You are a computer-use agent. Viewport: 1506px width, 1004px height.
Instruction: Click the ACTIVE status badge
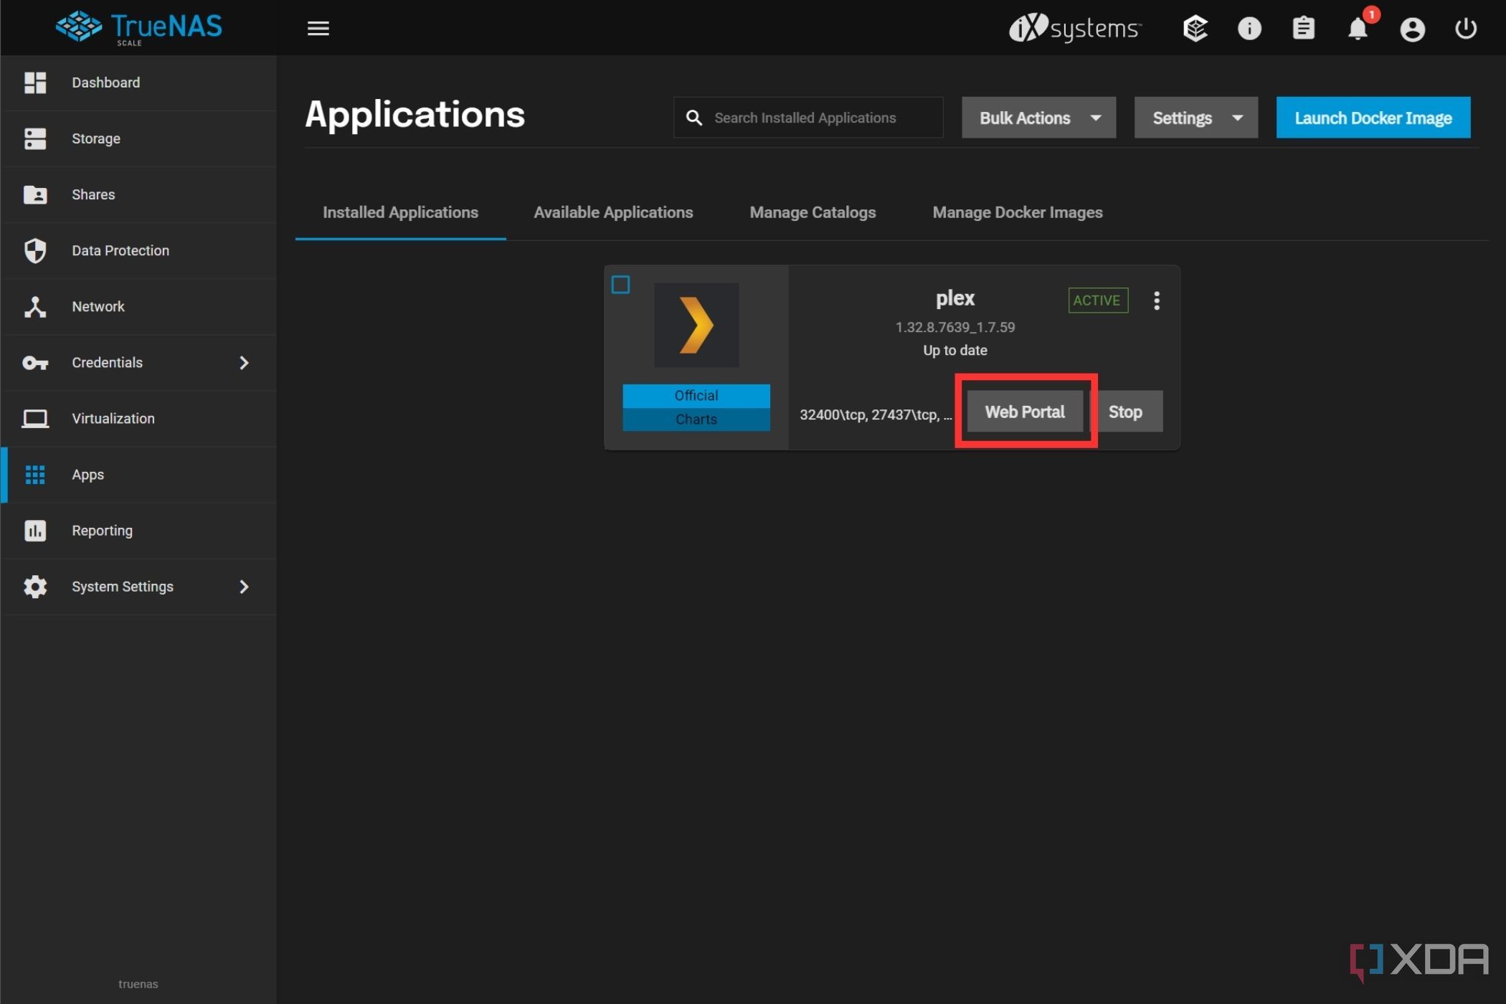coord(1097,300)
